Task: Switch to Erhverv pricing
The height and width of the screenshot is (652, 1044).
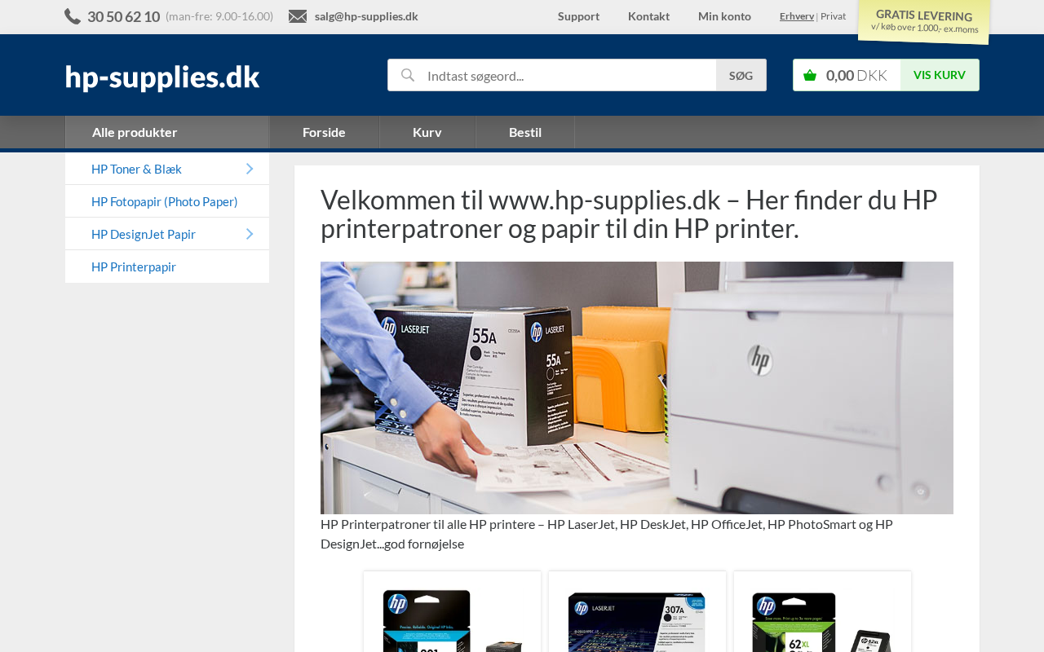Action: point(797,16)
